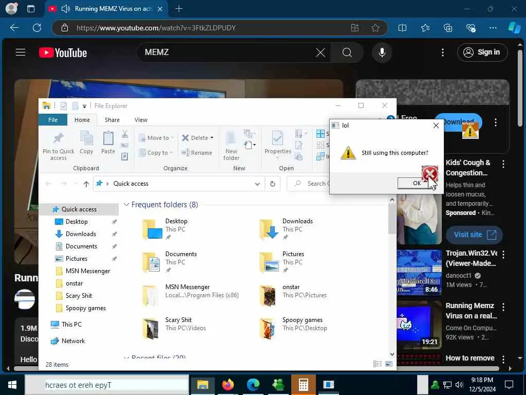Click the Documents folder in Frequent folders

pos(152,262)
